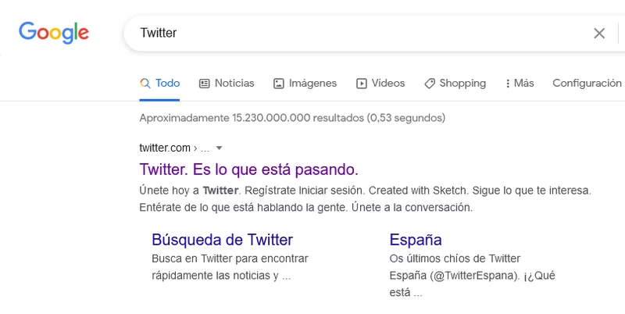
Task: Expand dropdown arrow next to twitter.com
Action: coord(219,148)
